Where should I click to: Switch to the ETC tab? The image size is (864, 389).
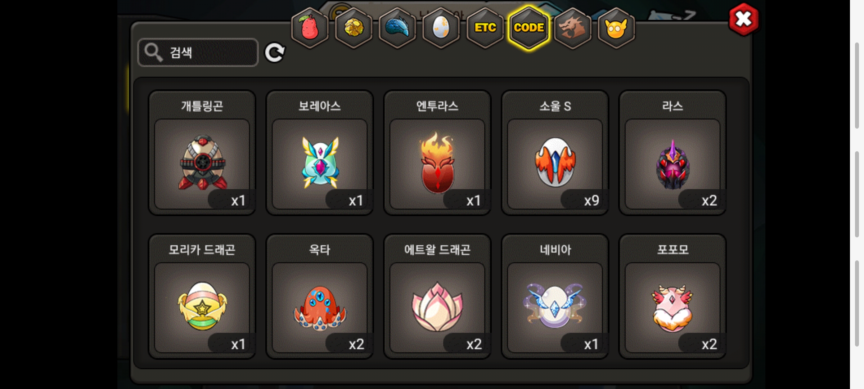point(485,28)
